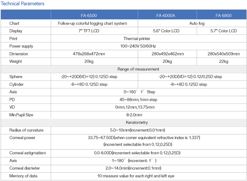Click the Range of measurement section header

click(138, 69)
